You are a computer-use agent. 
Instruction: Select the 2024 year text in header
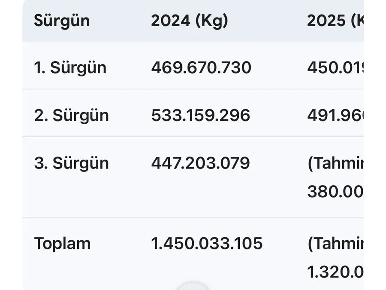point(171,21)
